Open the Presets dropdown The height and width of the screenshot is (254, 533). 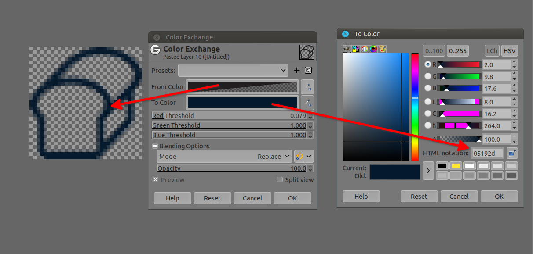[233, 70]
